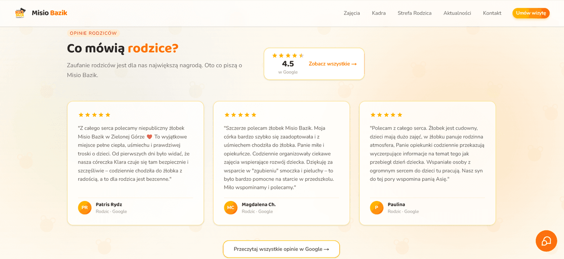Follow the Zobacz wszystkie link
564x259 pixels.
tap(333, 64)
